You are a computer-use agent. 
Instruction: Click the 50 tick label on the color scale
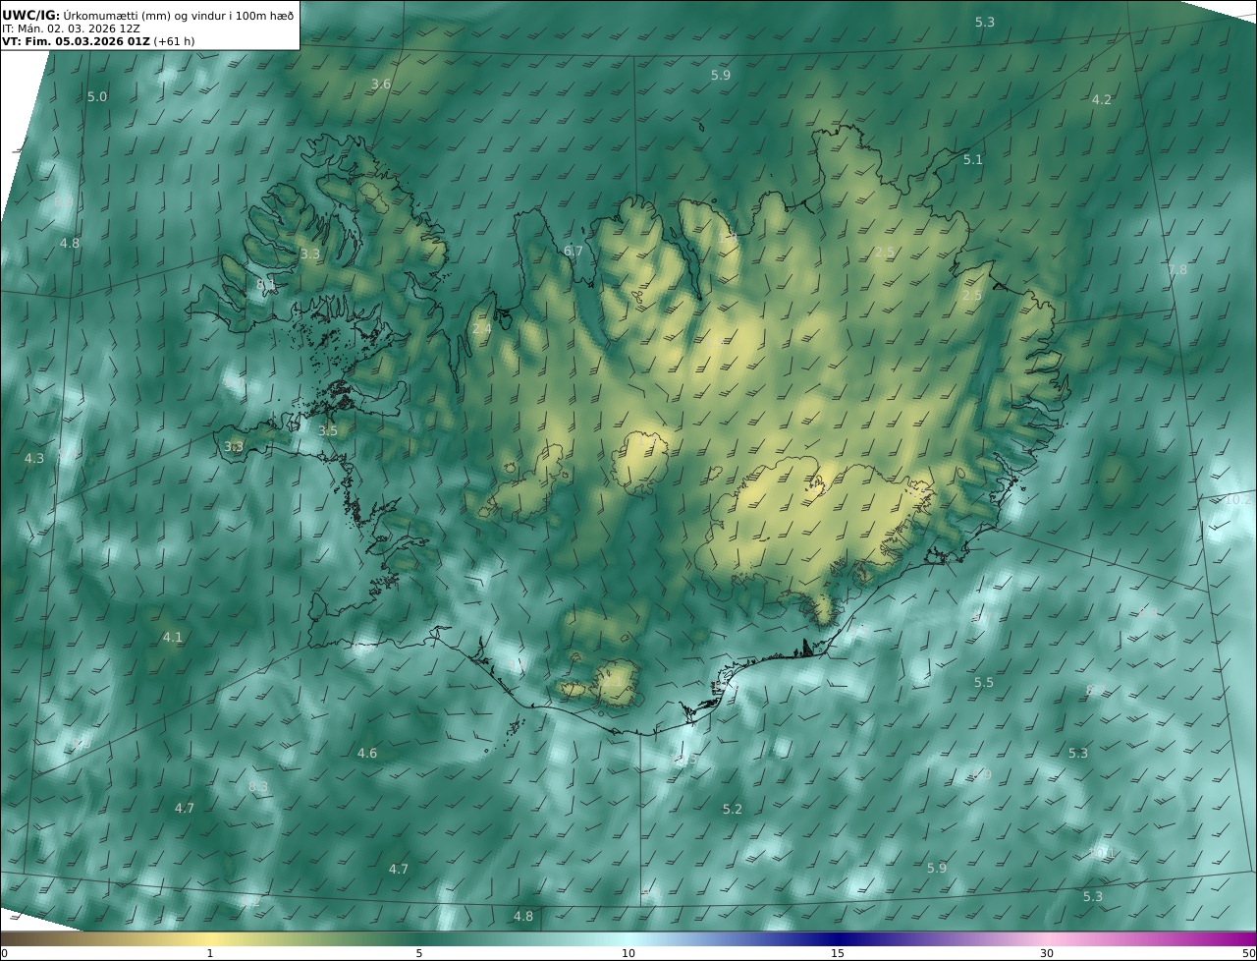pyautogui.click(x=1249, y=953)
